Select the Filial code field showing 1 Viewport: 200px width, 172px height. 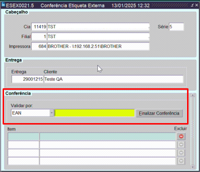point(39,37)
